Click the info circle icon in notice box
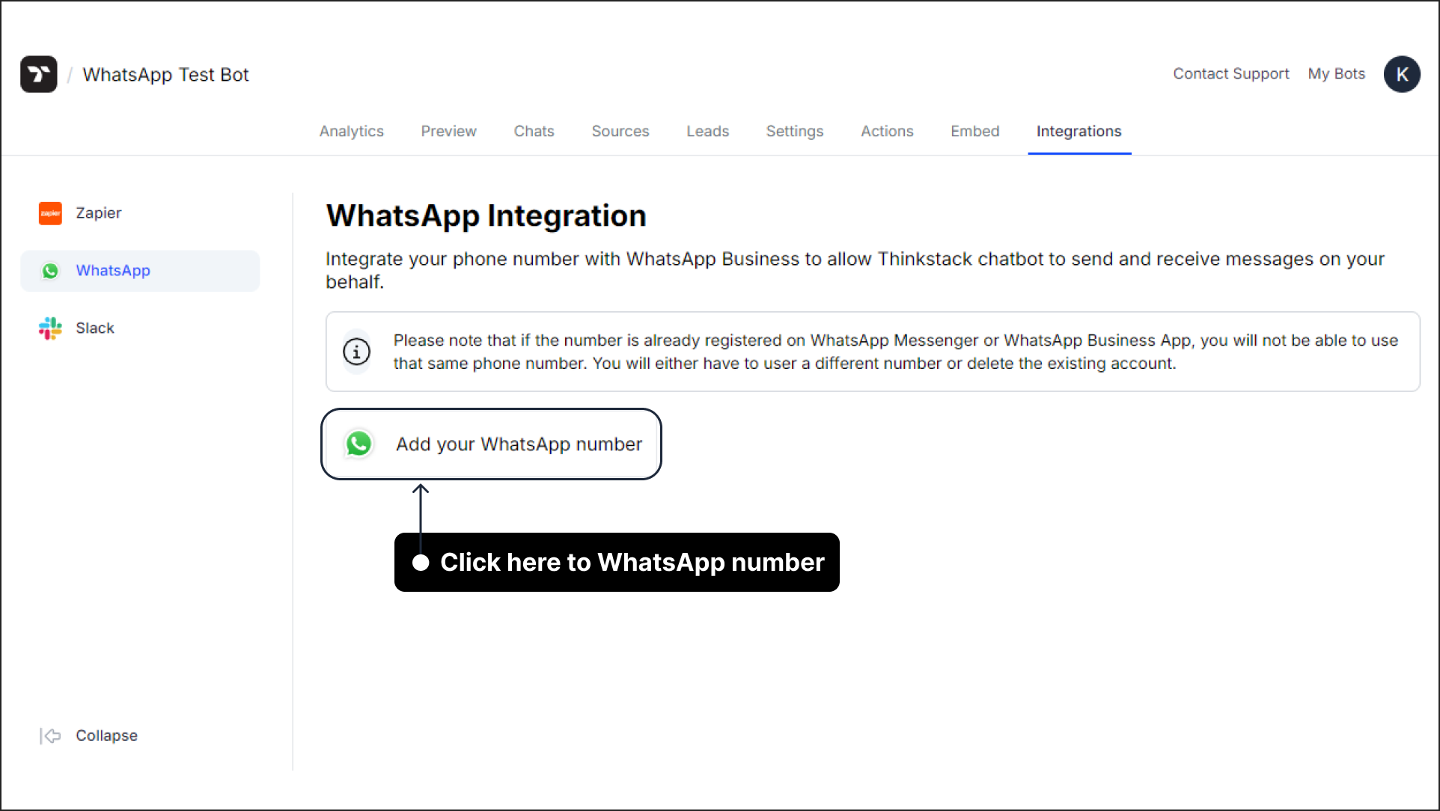 point(356,352)
